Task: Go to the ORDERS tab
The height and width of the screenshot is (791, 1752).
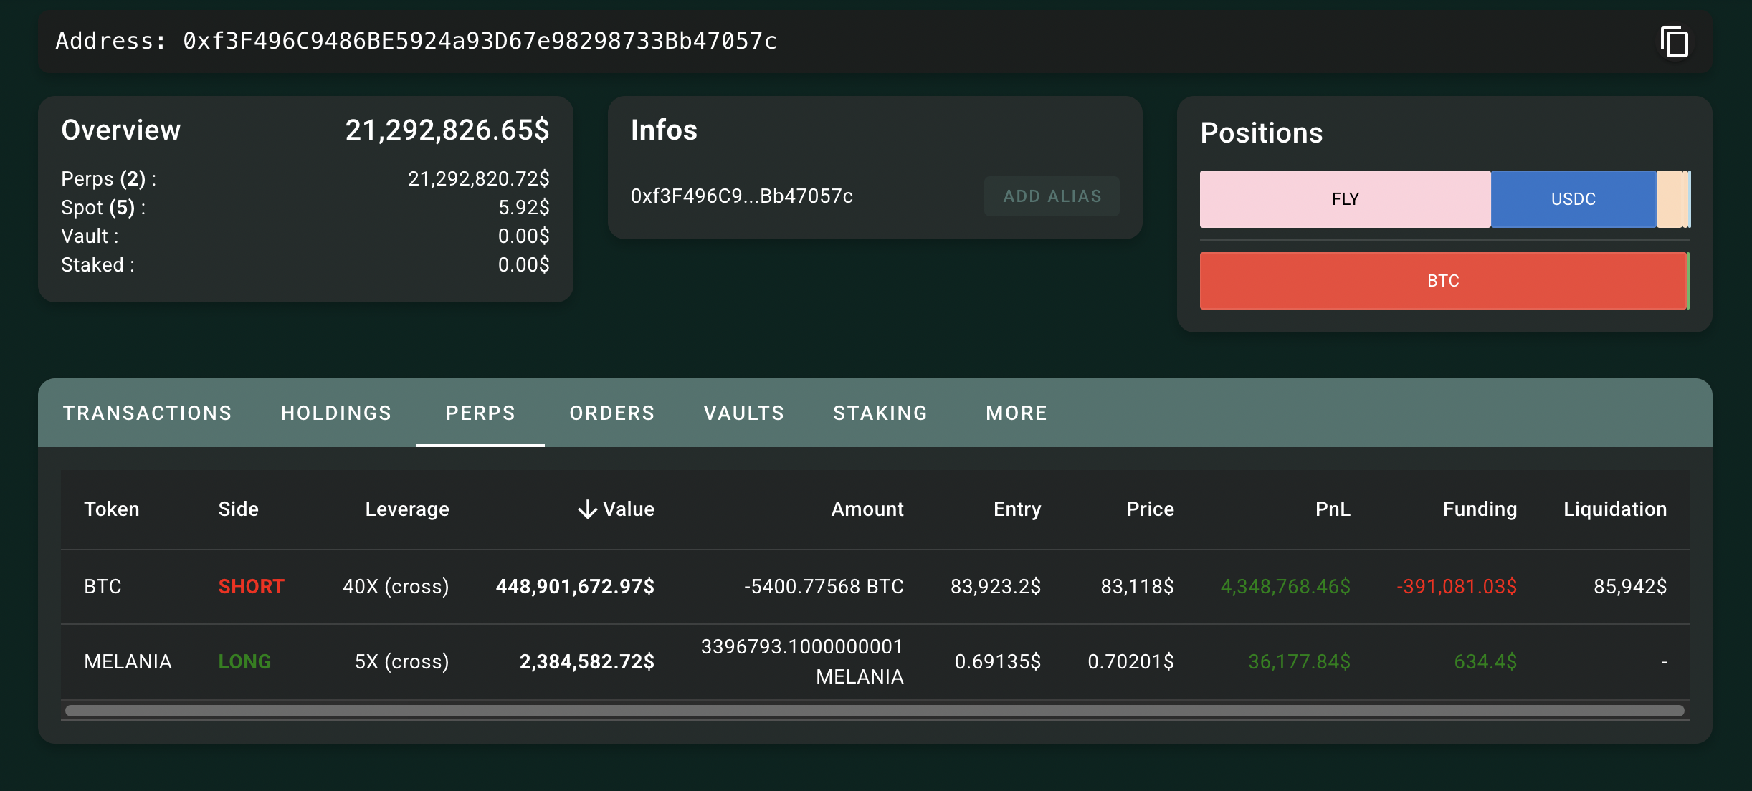Action: [x=612, y=413]
